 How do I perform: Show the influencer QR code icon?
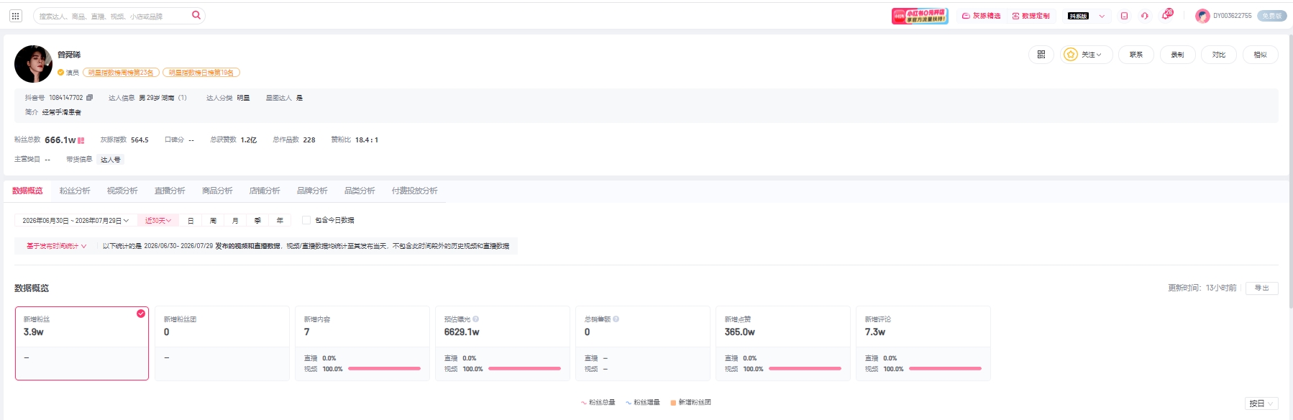1041,55
